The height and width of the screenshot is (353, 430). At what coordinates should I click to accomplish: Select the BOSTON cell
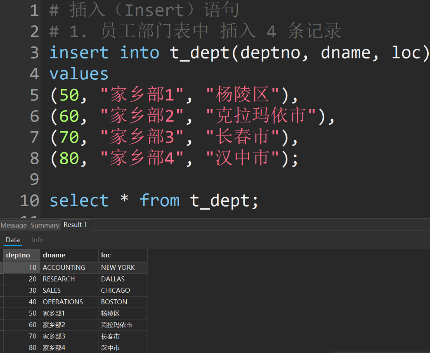pos(123,302)
